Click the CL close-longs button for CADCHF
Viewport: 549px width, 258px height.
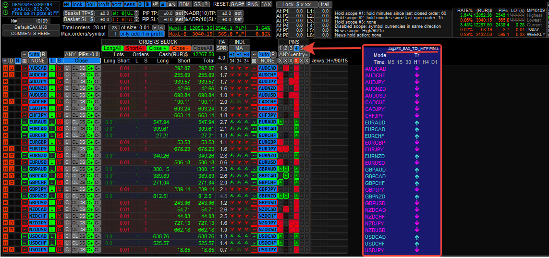pyautogui.click(x=75, y=101)
